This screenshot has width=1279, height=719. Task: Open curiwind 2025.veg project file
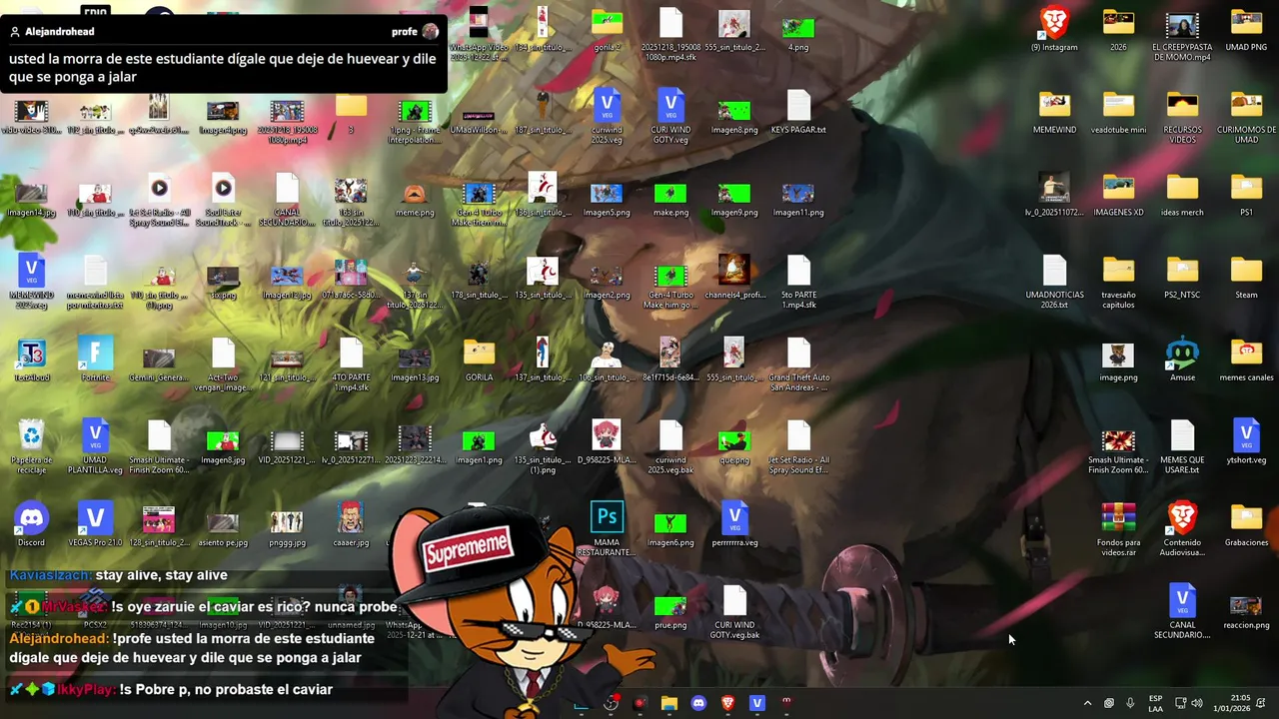607,118
